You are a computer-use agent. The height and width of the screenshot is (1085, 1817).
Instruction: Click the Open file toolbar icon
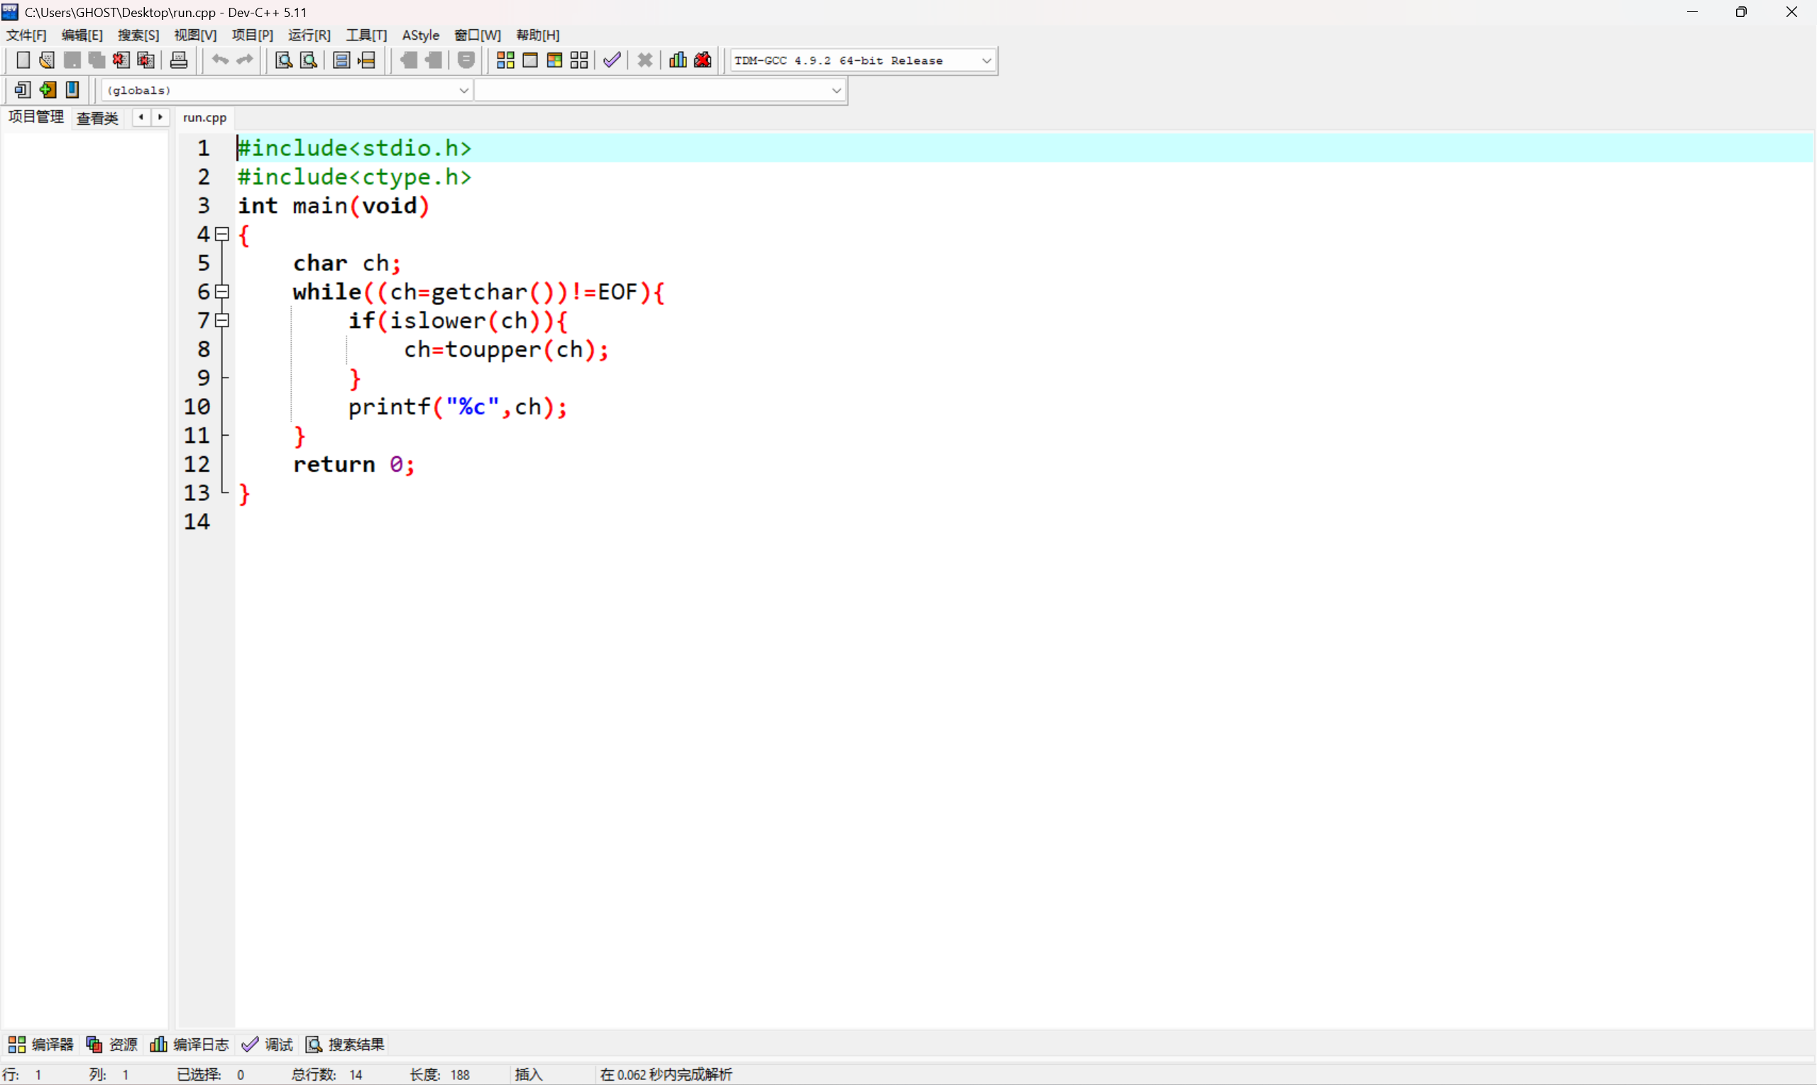47,60
